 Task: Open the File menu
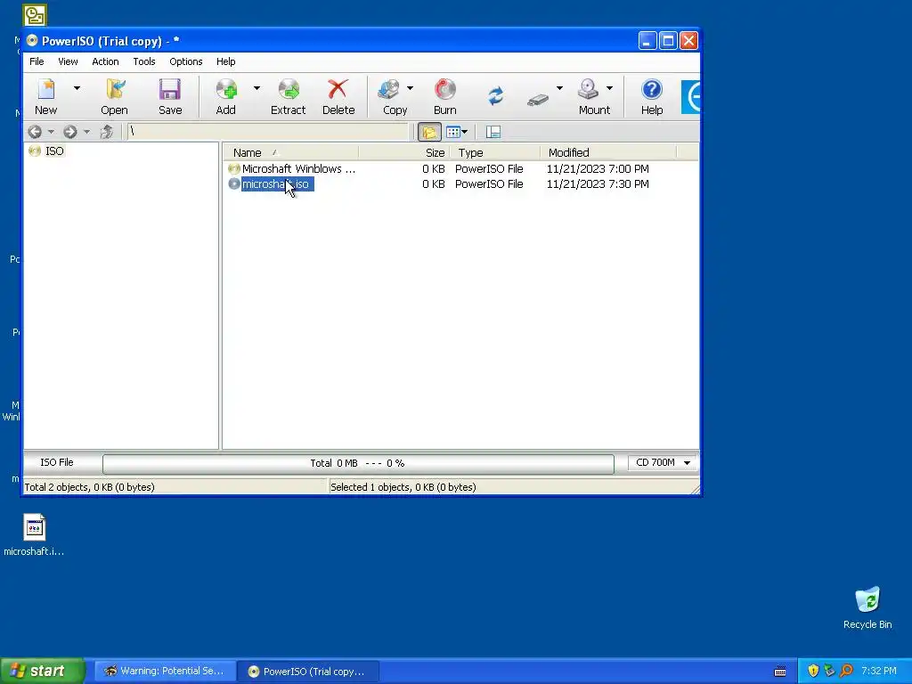coord(37,61)
